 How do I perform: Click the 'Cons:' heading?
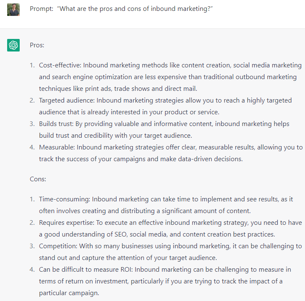38,179
